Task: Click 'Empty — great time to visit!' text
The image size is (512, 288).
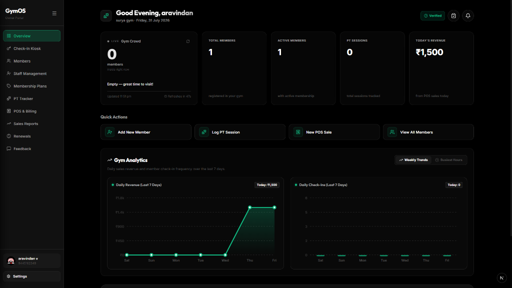Action: tap(130, 84)
